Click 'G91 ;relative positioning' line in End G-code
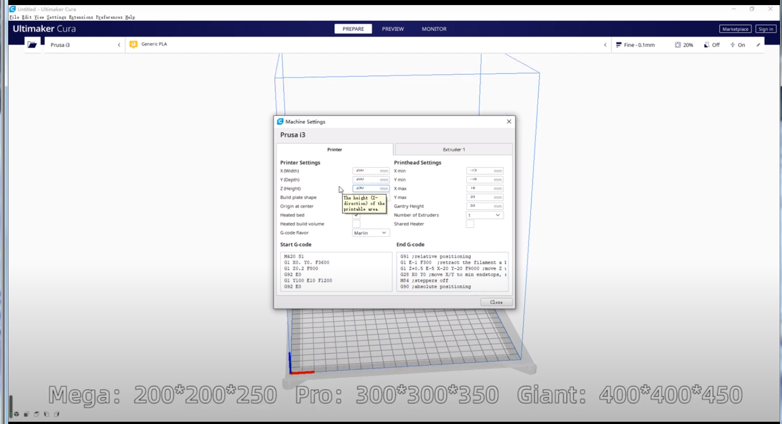782x424 pixels. [x=436, y=256]
